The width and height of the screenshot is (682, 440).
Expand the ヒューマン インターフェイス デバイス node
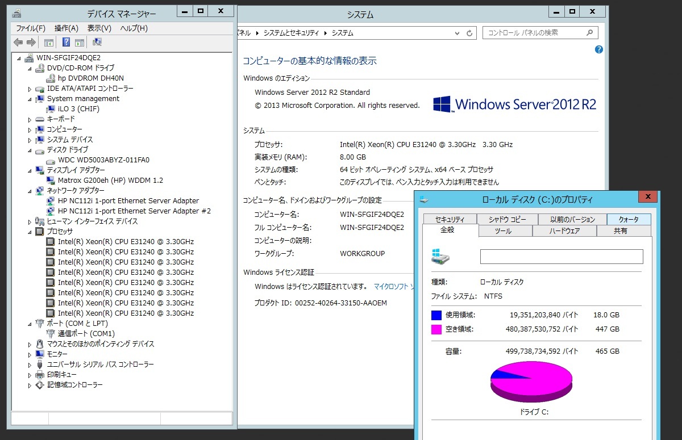[x=30, y=221]
